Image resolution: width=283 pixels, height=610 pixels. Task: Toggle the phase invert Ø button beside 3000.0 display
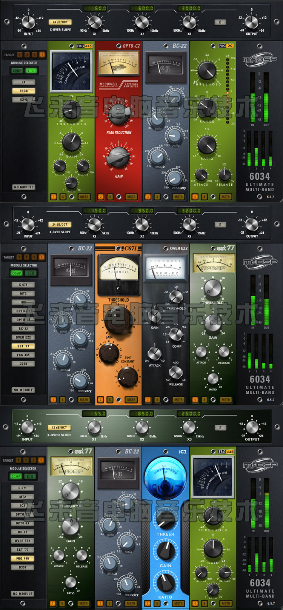tap(220, 22)
